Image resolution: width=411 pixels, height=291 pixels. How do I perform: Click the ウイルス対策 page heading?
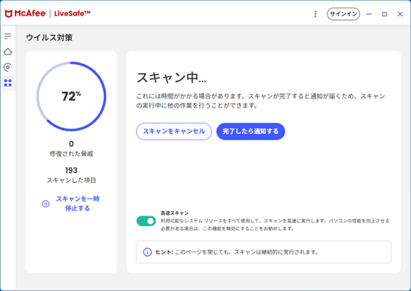click(49, 37)
